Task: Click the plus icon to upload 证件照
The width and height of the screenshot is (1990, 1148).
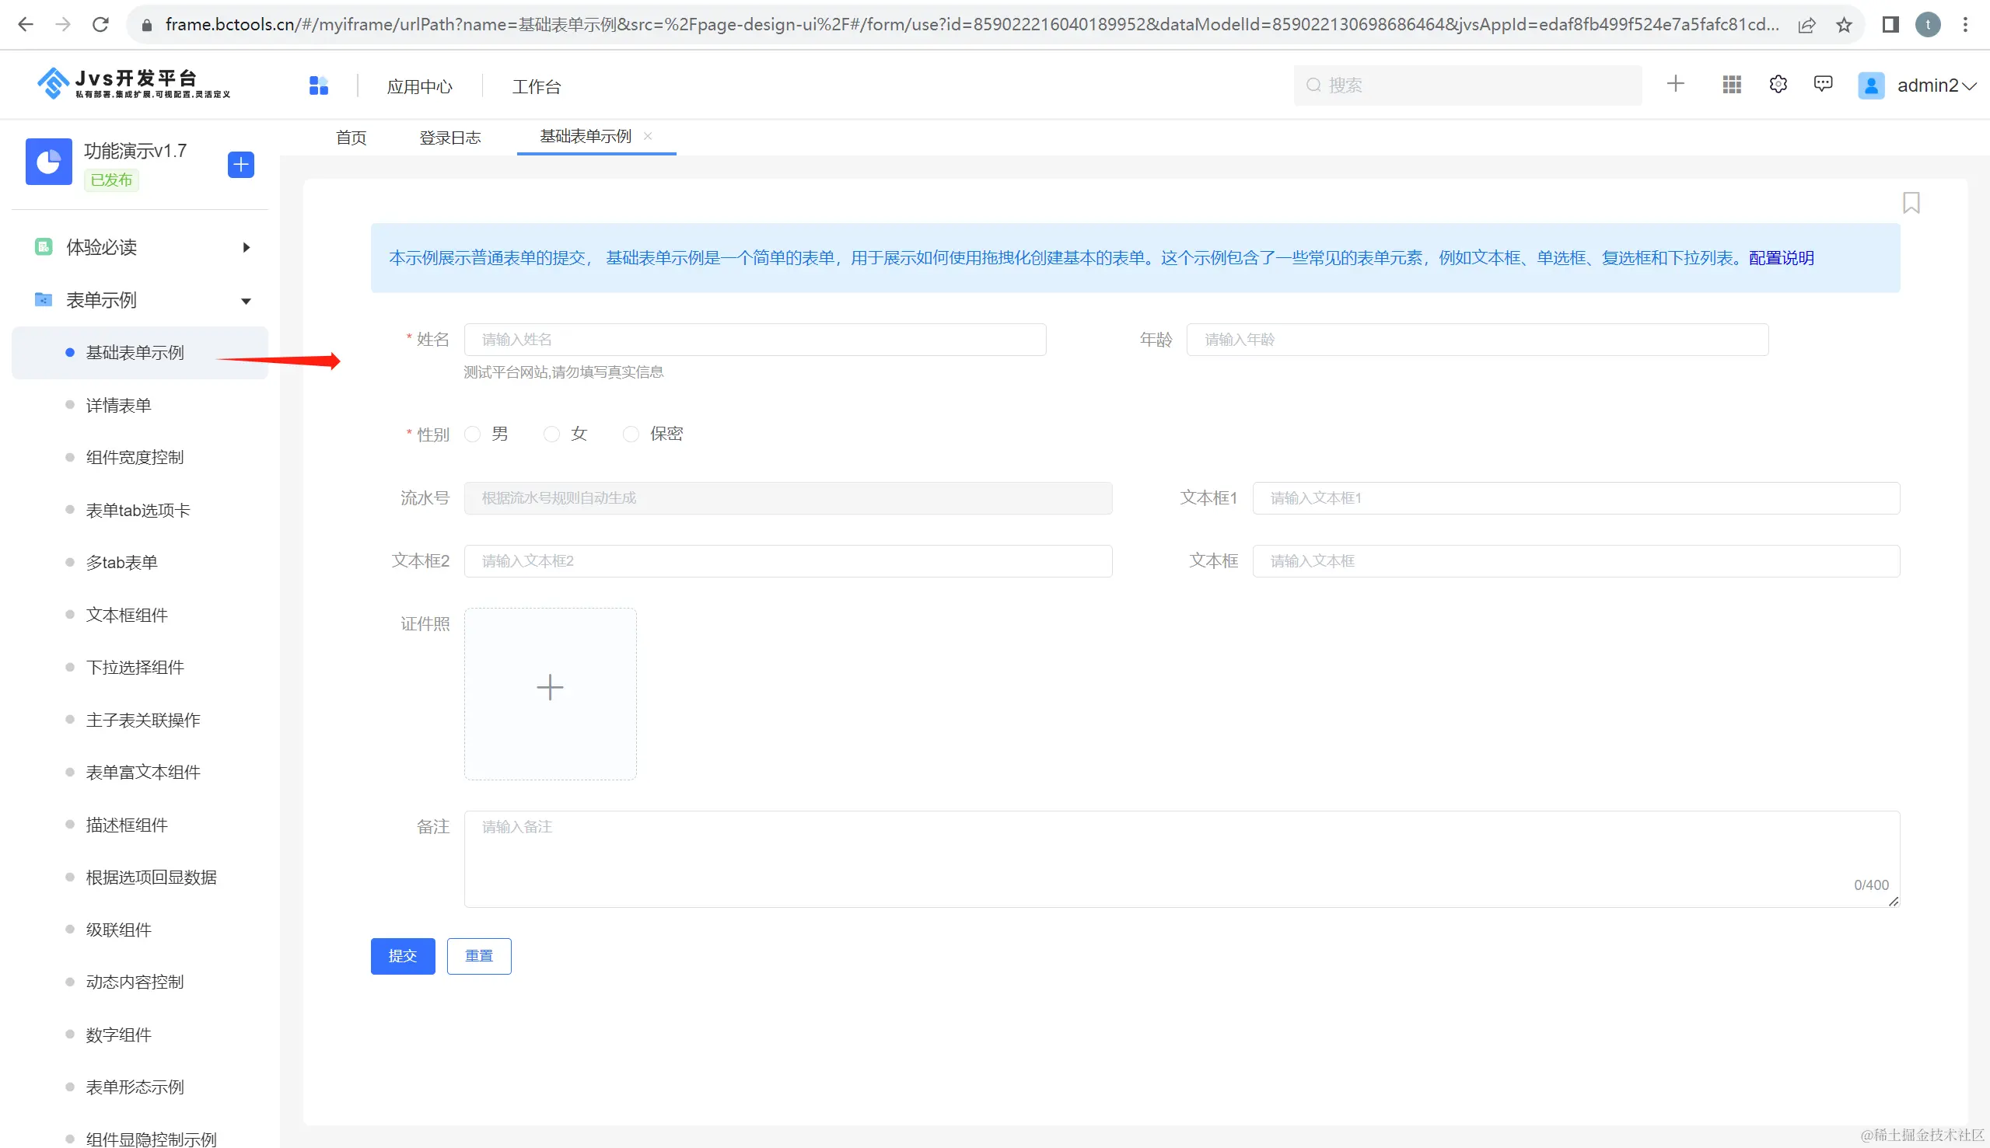Action: [550, 687]
